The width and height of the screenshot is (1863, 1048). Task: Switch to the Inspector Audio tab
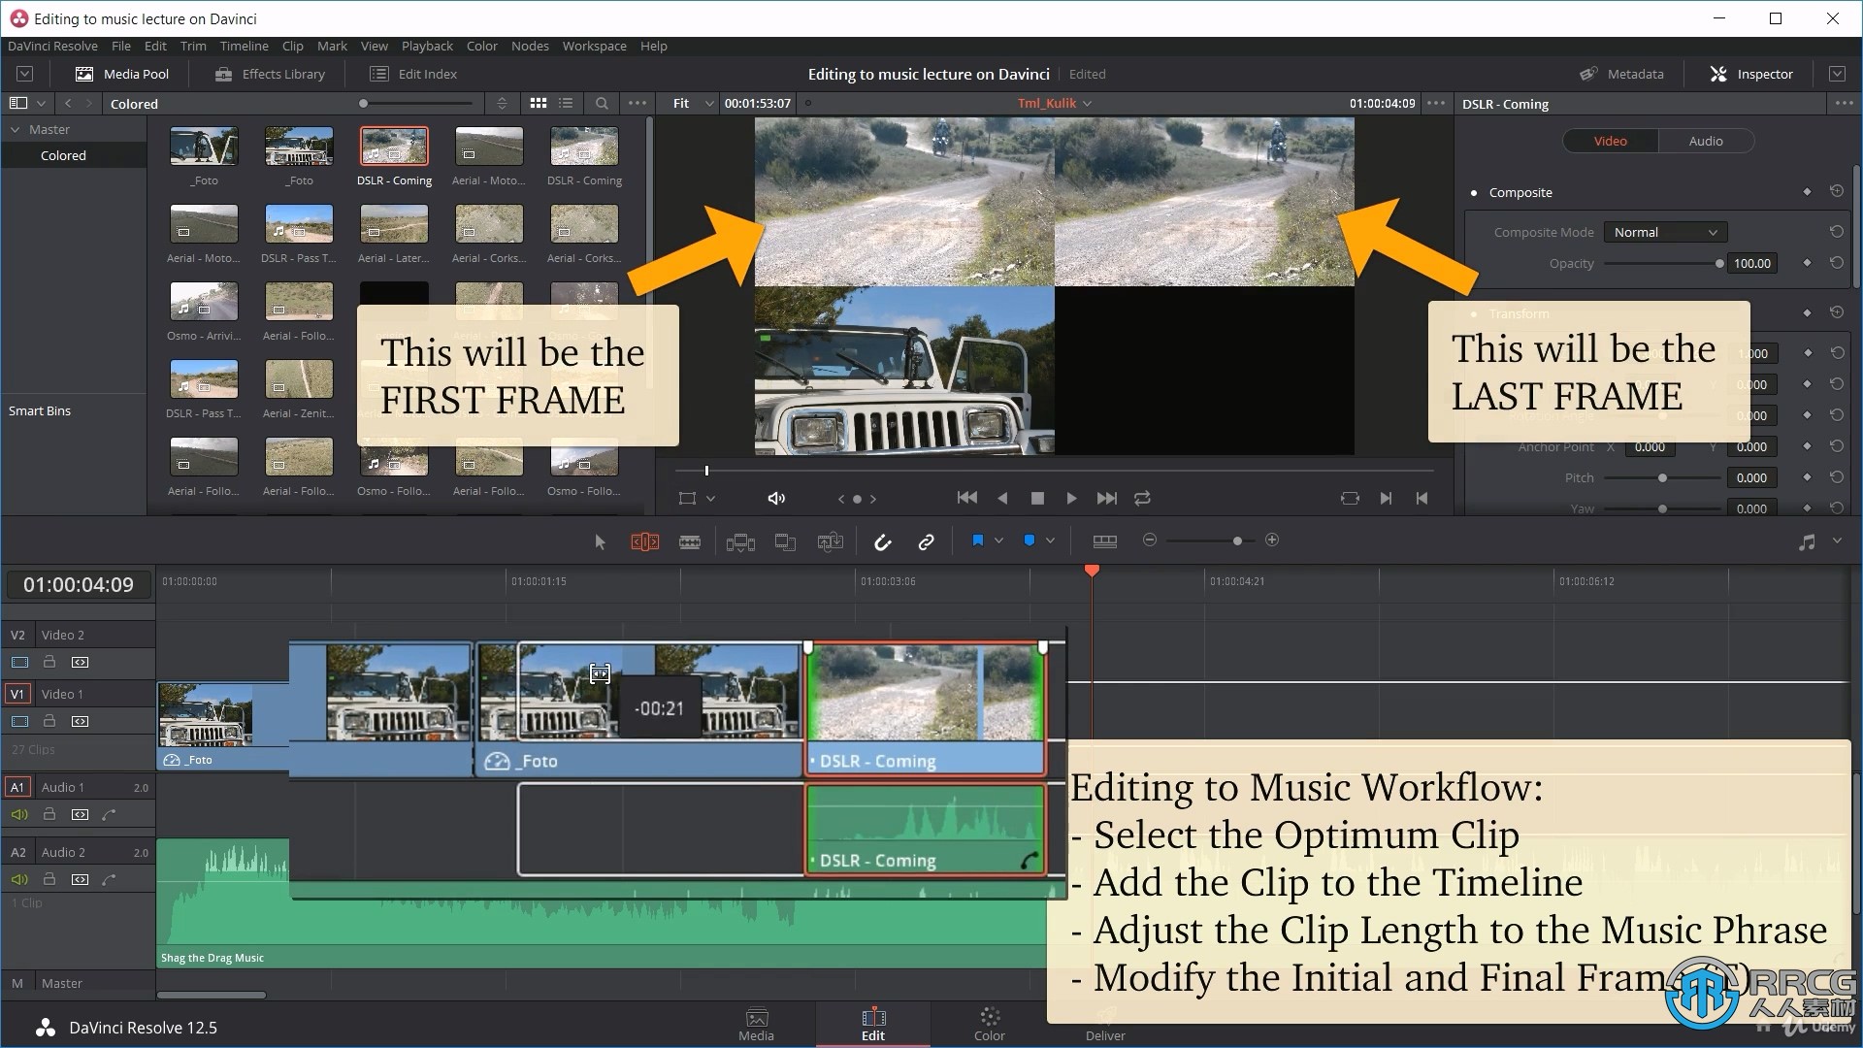[x=1705, y=141]
